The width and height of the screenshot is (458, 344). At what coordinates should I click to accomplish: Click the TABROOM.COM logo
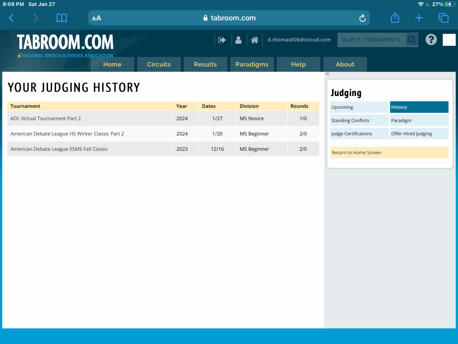pyautogui.click(x=65, y=42)
